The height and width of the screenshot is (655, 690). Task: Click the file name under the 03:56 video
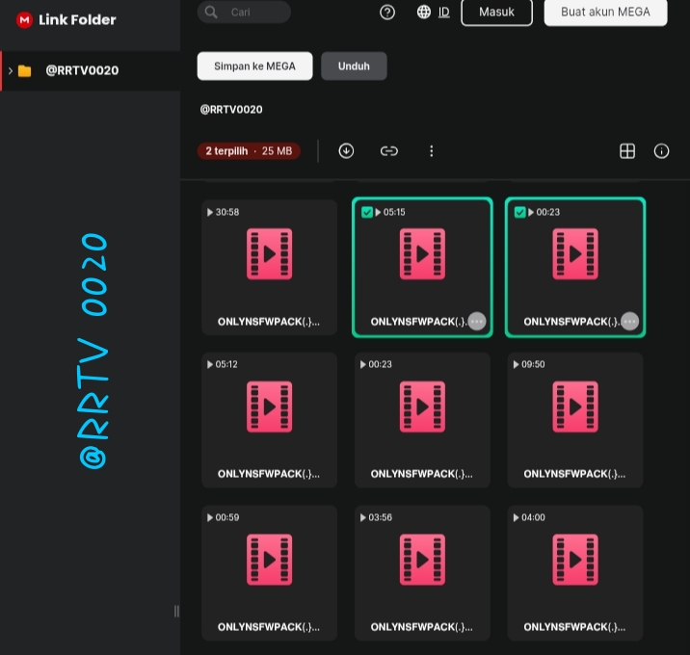click(x=422, y=627)
